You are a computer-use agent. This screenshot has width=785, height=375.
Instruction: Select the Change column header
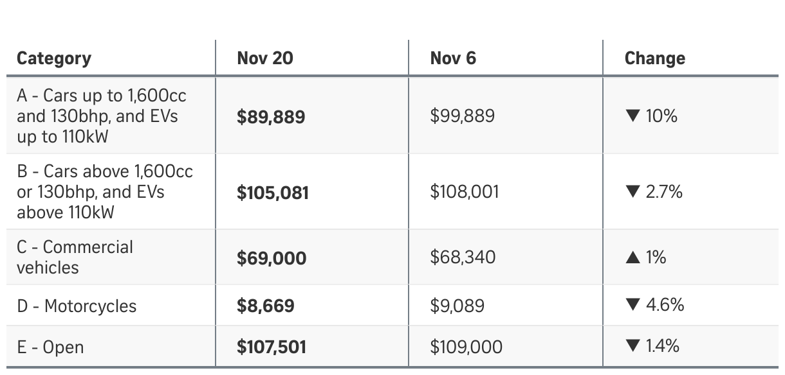(x=654, y=58)
